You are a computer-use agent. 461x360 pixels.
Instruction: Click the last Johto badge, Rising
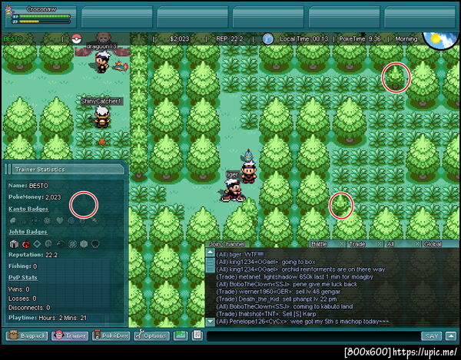95,244
